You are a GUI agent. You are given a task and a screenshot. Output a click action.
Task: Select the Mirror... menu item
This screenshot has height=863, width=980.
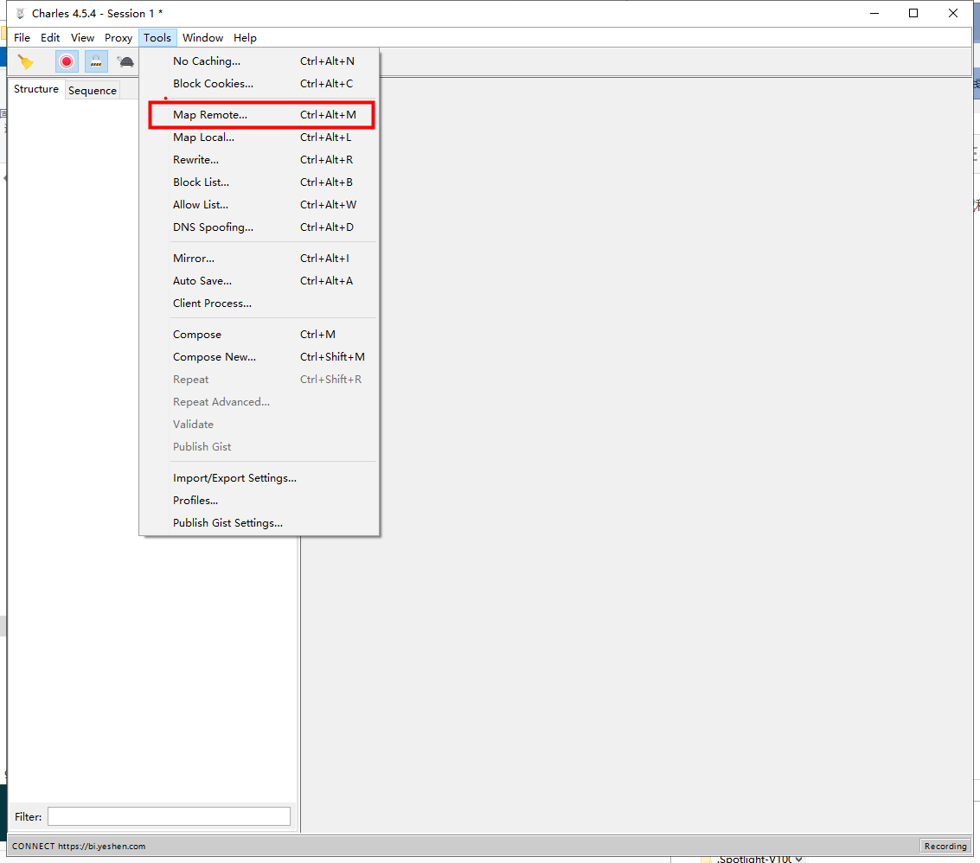coord(259,259)
